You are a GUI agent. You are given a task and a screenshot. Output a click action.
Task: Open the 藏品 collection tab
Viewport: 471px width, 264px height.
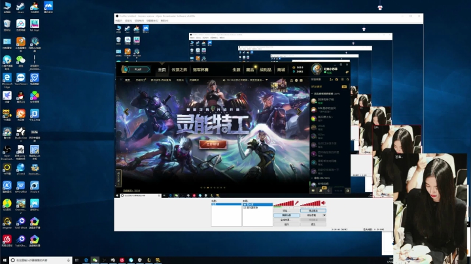tap(250, 70)
